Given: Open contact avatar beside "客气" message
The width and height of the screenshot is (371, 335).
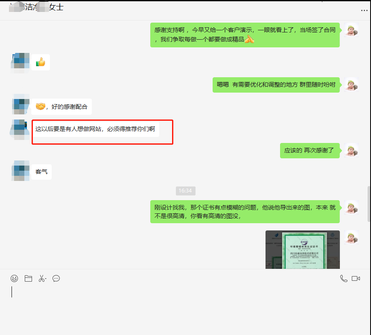Looking at the screenshot, I should (x=20, y=172).
